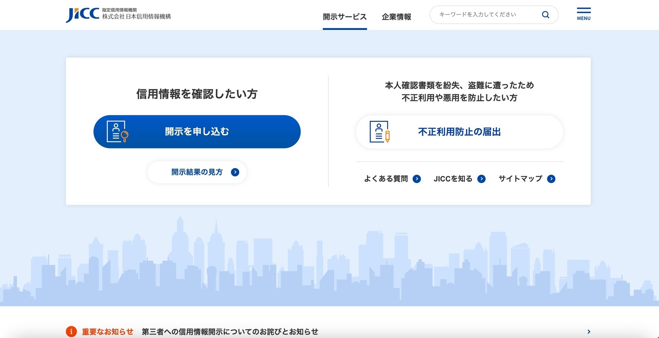Click the arrow icon beside サイトマップ
This screenshot has height=338, width=659.
(x=551, y=179)
